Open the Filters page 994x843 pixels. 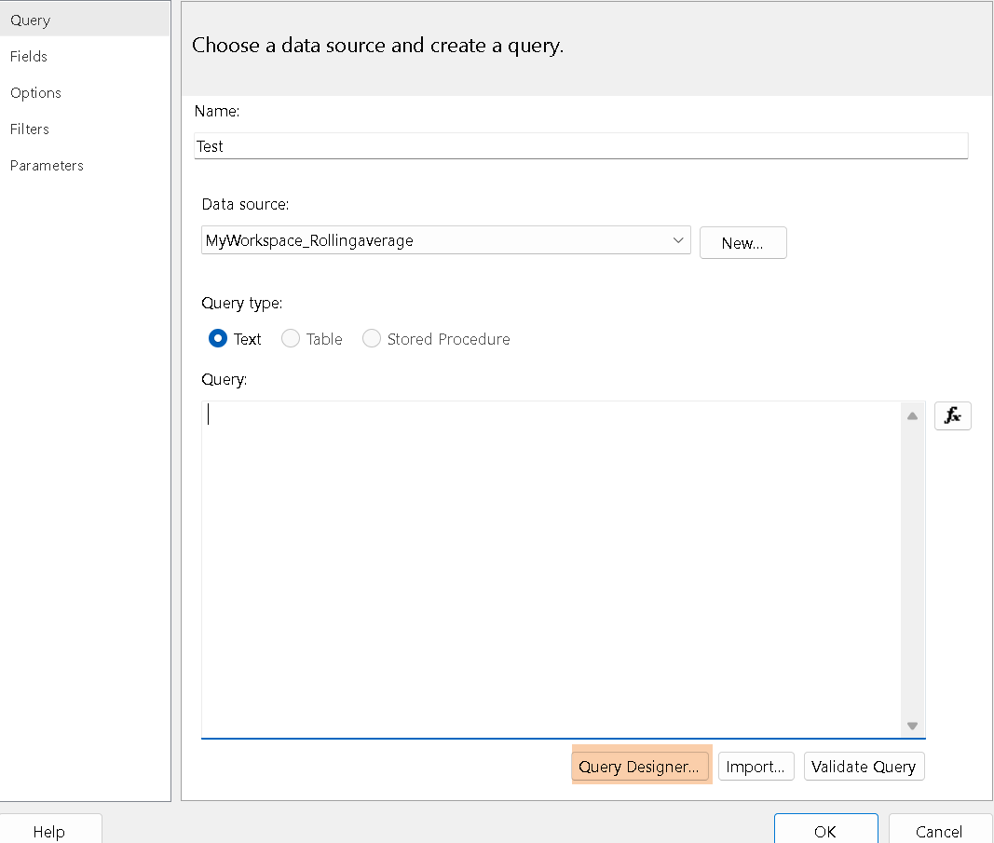(x=30, y=129)
